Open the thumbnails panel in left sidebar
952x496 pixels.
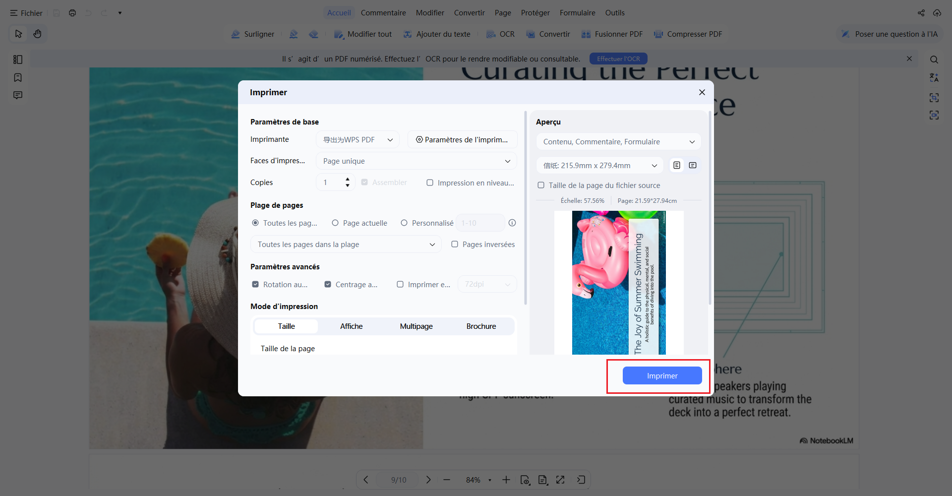pos(18,60)
